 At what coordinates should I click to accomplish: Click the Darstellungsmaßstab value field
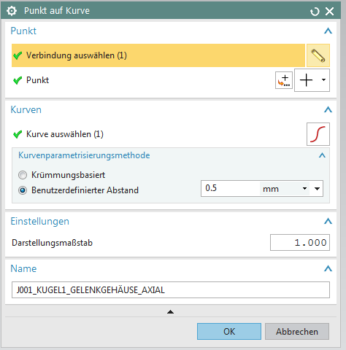point(300,242)
